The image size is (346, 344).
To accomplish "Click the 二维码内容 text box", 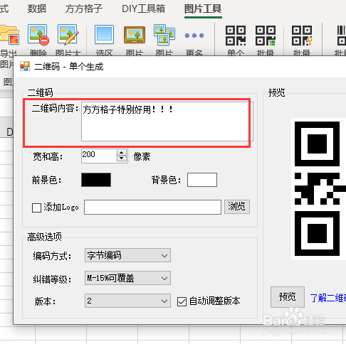I will 167,122.
